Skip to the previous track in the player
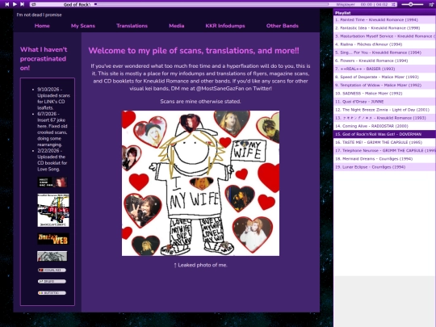 [x=7, y=4]
